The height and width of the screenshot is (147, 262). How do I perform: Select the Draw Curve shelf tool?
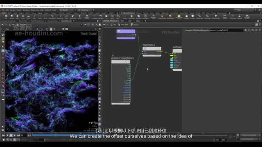pos(60,17)
